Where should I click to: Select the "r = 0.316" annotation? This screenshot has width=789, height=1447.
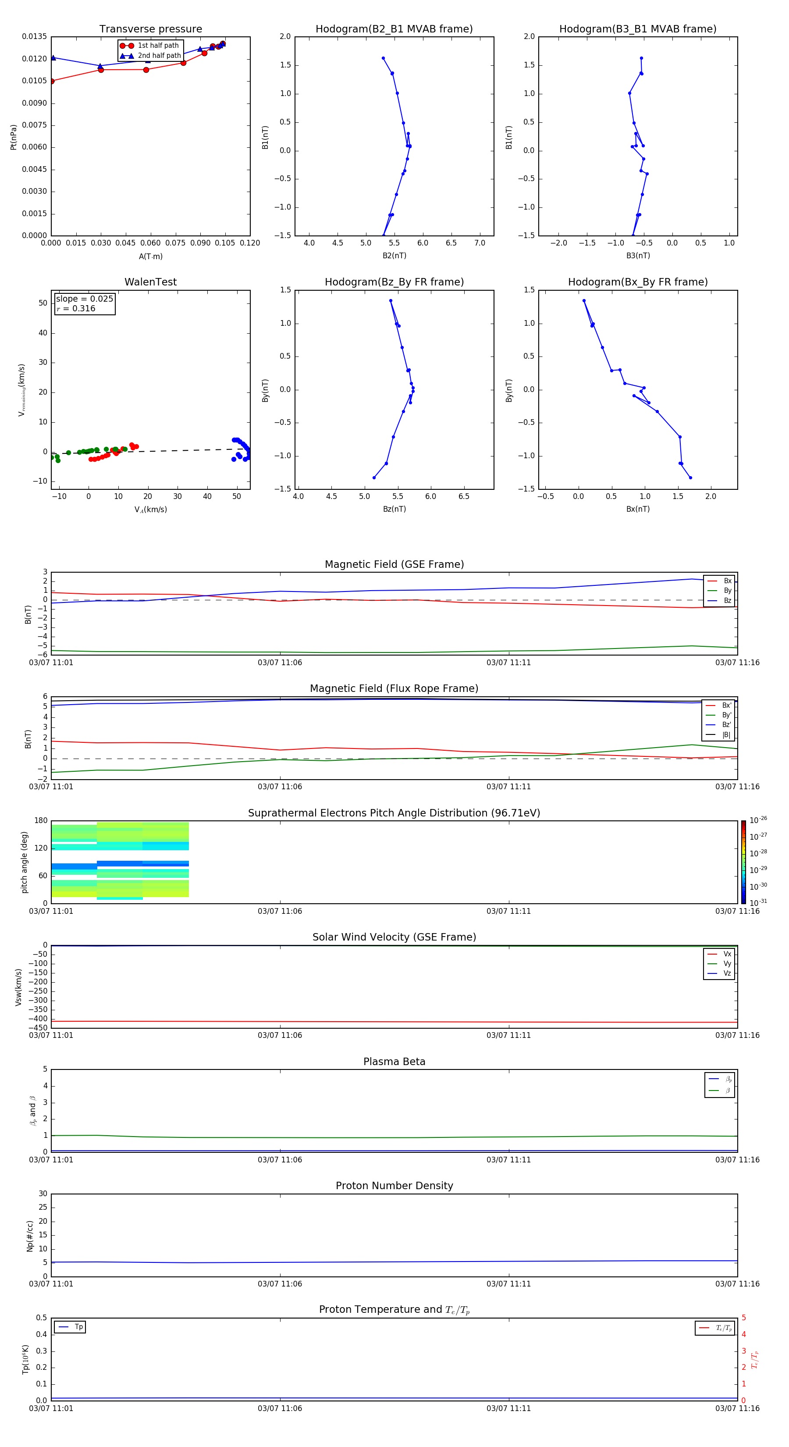click(76, 308)
